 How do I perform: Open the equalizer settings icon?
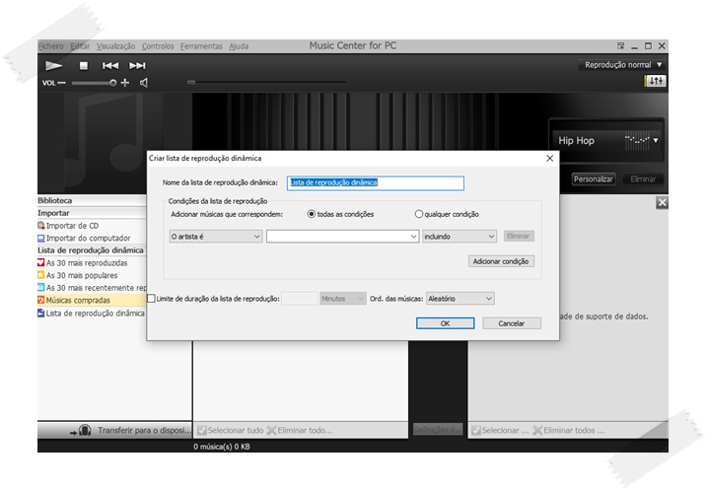(x=655, y=81)
